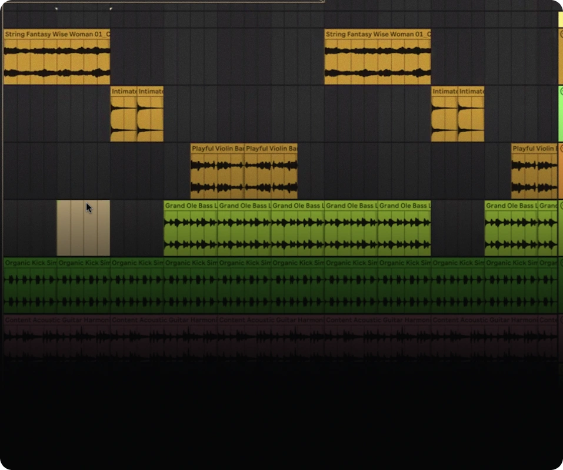Click the first Intimate clip
Screen dimensions: 563x470
click(x=124, y=114)
